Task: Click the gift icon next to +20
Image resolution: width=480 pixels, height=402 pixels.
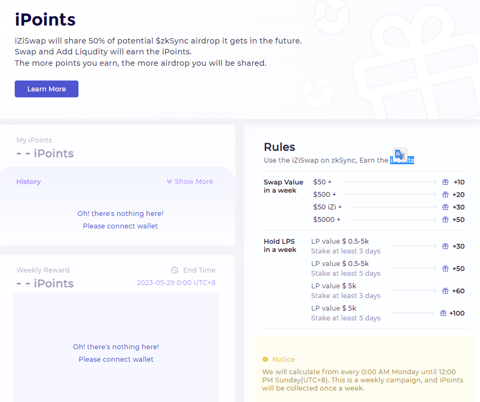Action: [446, 195]
